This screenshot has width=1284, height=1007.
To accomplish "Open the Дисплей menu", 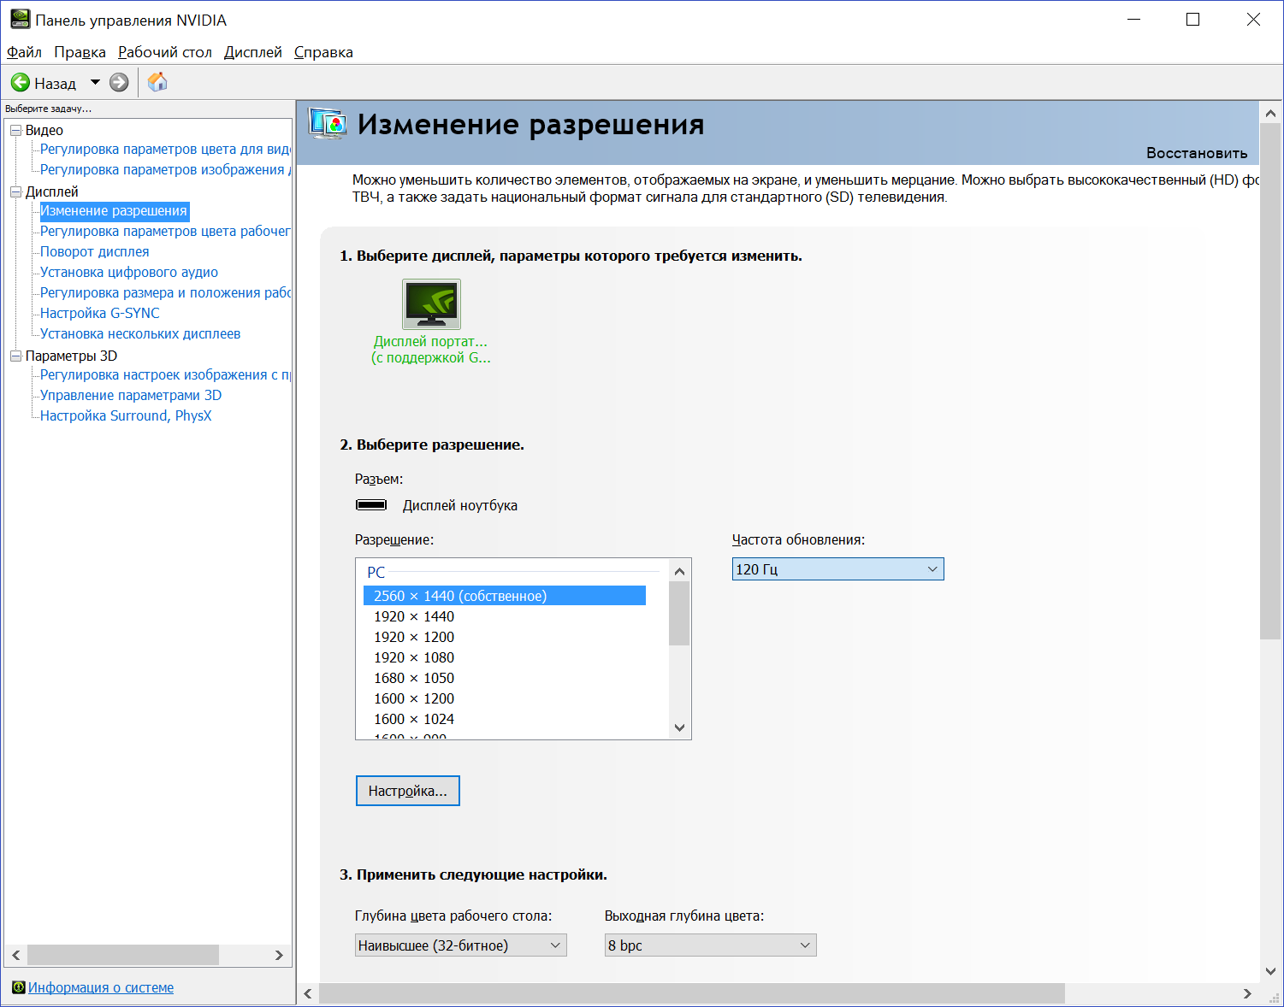I will coord(253,52).
